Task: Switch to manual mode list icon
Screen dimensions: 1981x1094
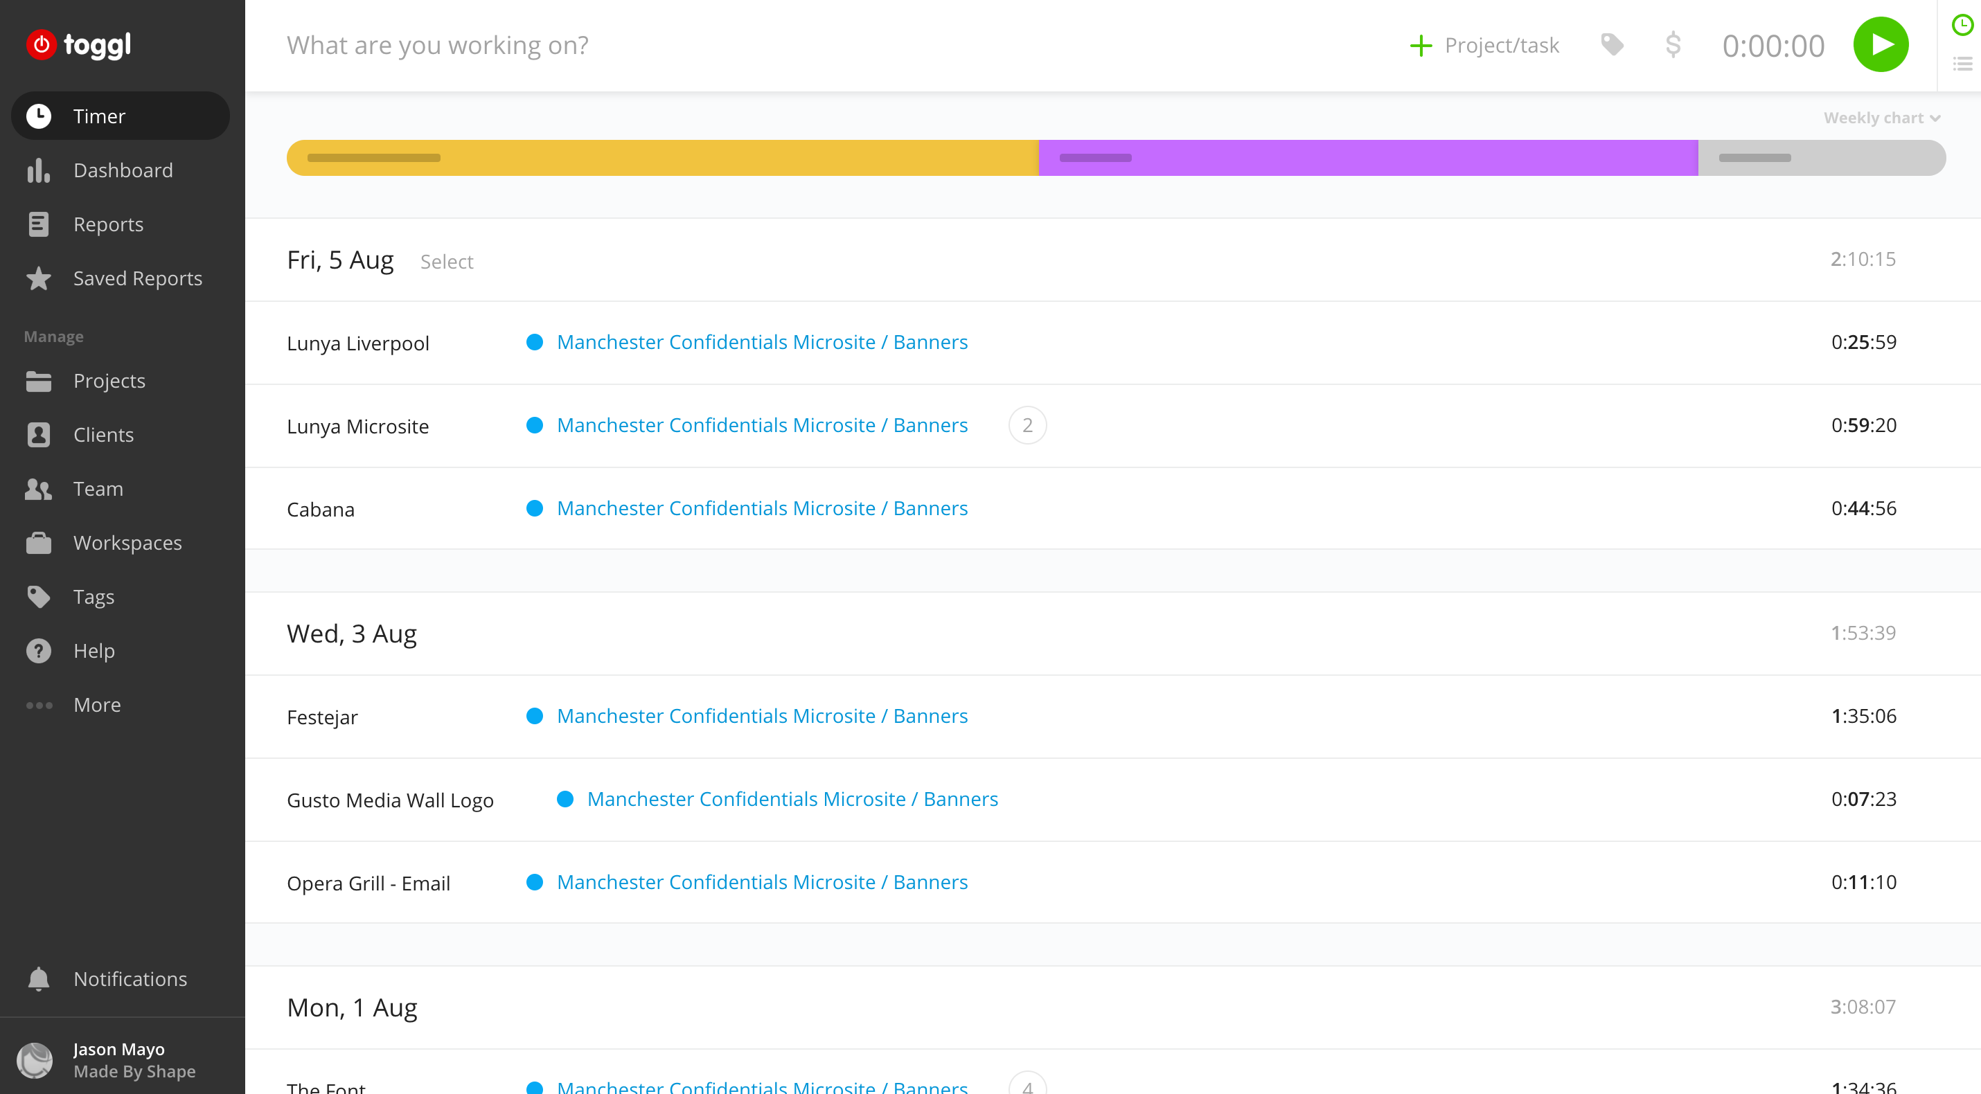Action: (x=1962, y=64)
